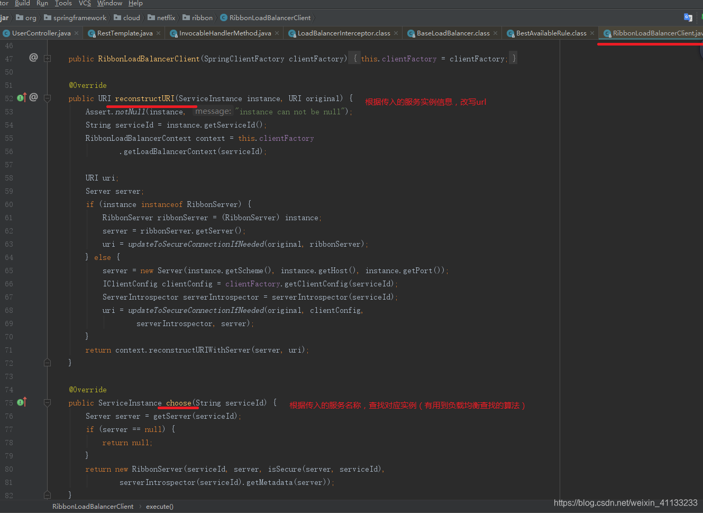703x513 pixels.
Task: Click the BestAvailableRule.class tab file icon
Action: tap(510, 33)
